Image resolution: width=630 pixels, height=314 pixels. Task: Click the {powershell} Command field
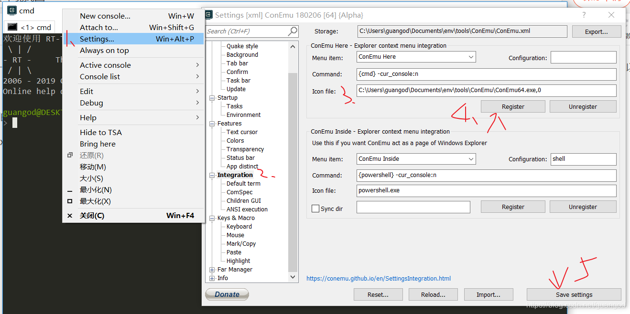point(487,175)
